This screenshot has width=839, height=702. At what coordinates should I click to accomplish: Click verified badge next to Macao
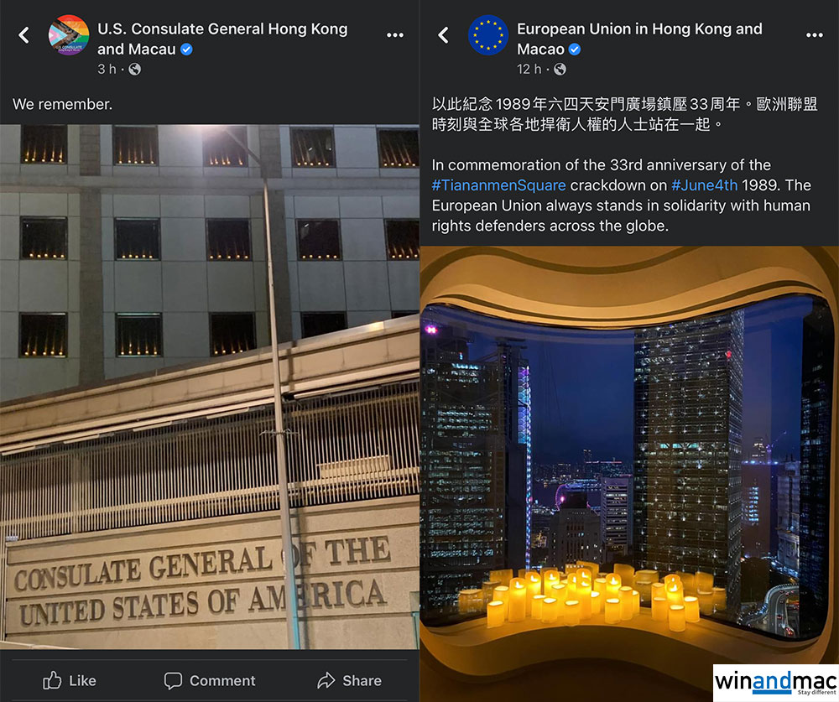pyautogui.click(x=575, y=49)
